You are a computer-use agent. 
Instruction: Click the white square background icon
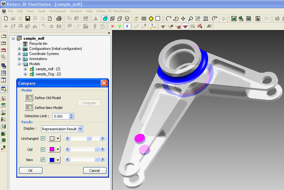tap(158, 18)
